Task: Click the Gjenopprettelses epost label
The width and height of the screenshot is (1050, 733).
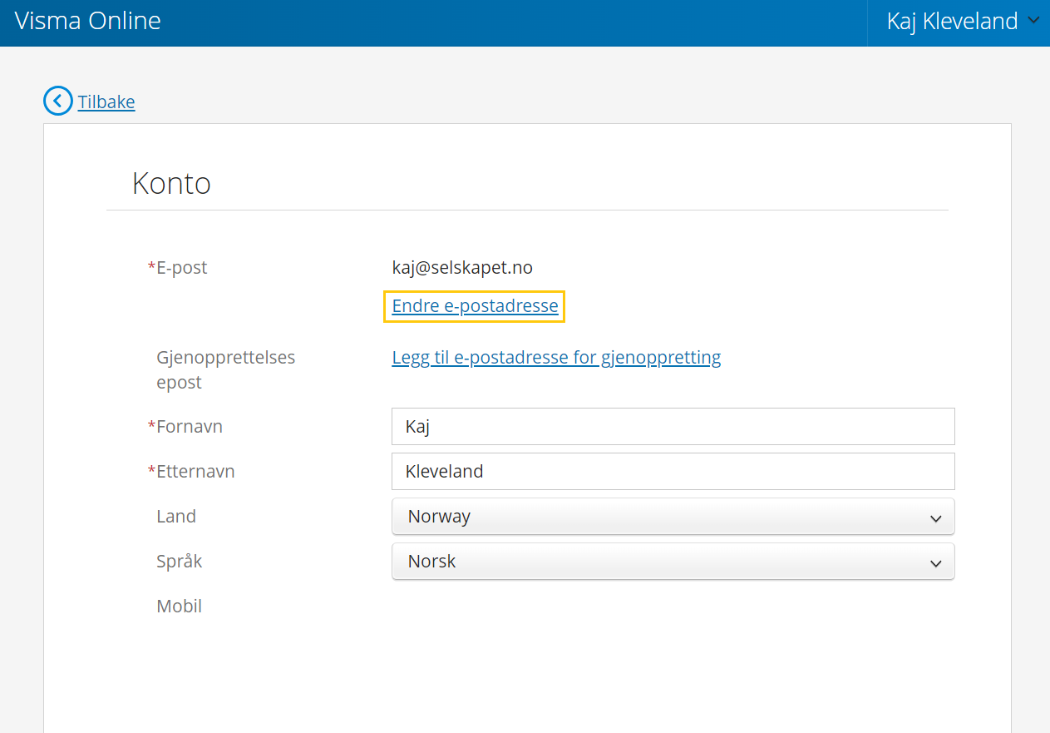Action: click(x=225, y=370)
